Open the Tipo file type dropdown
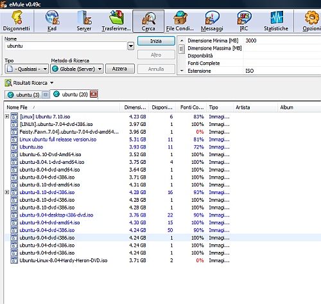Screen dimensions: 321x304 [27, 69]
